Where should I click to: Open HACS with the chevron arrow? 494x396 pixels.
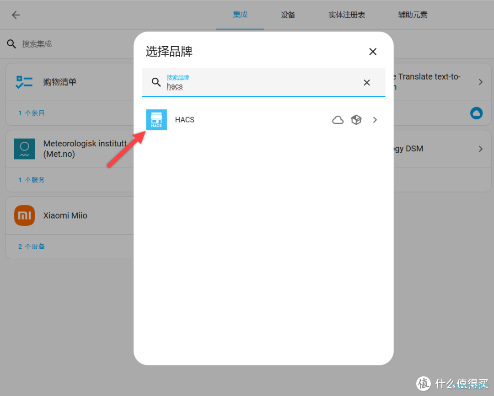(375, 120)
